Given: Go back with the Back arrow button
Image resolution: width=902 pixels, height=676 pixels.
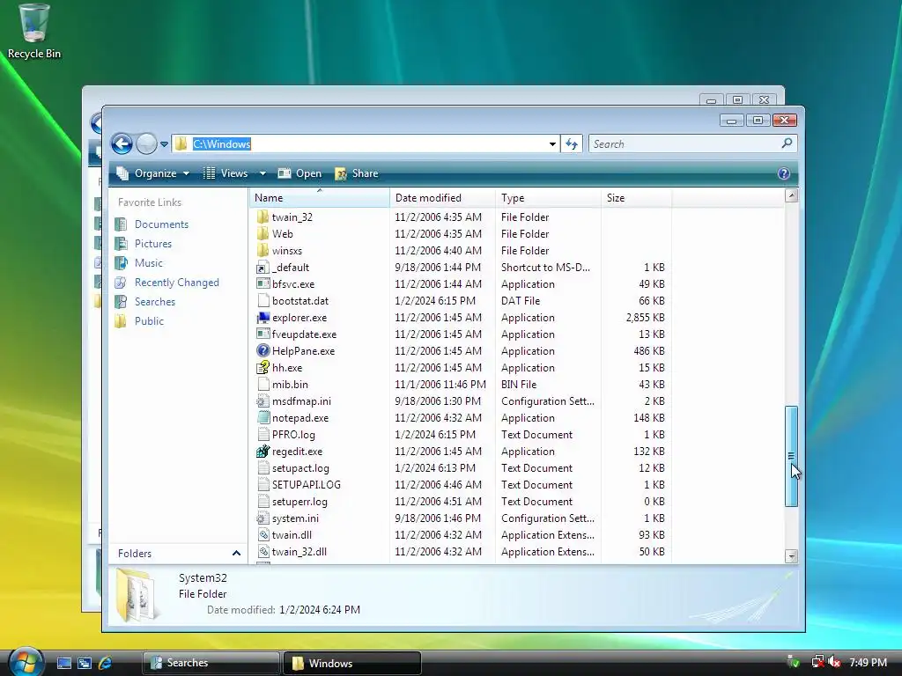Looking at the screenshot, I should [x=122, y=143].
